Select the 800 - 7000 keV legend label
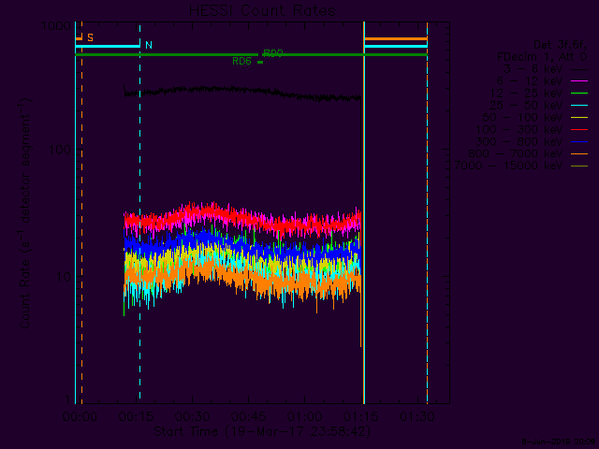Screen dimensions: 599x449 [516, 153]
